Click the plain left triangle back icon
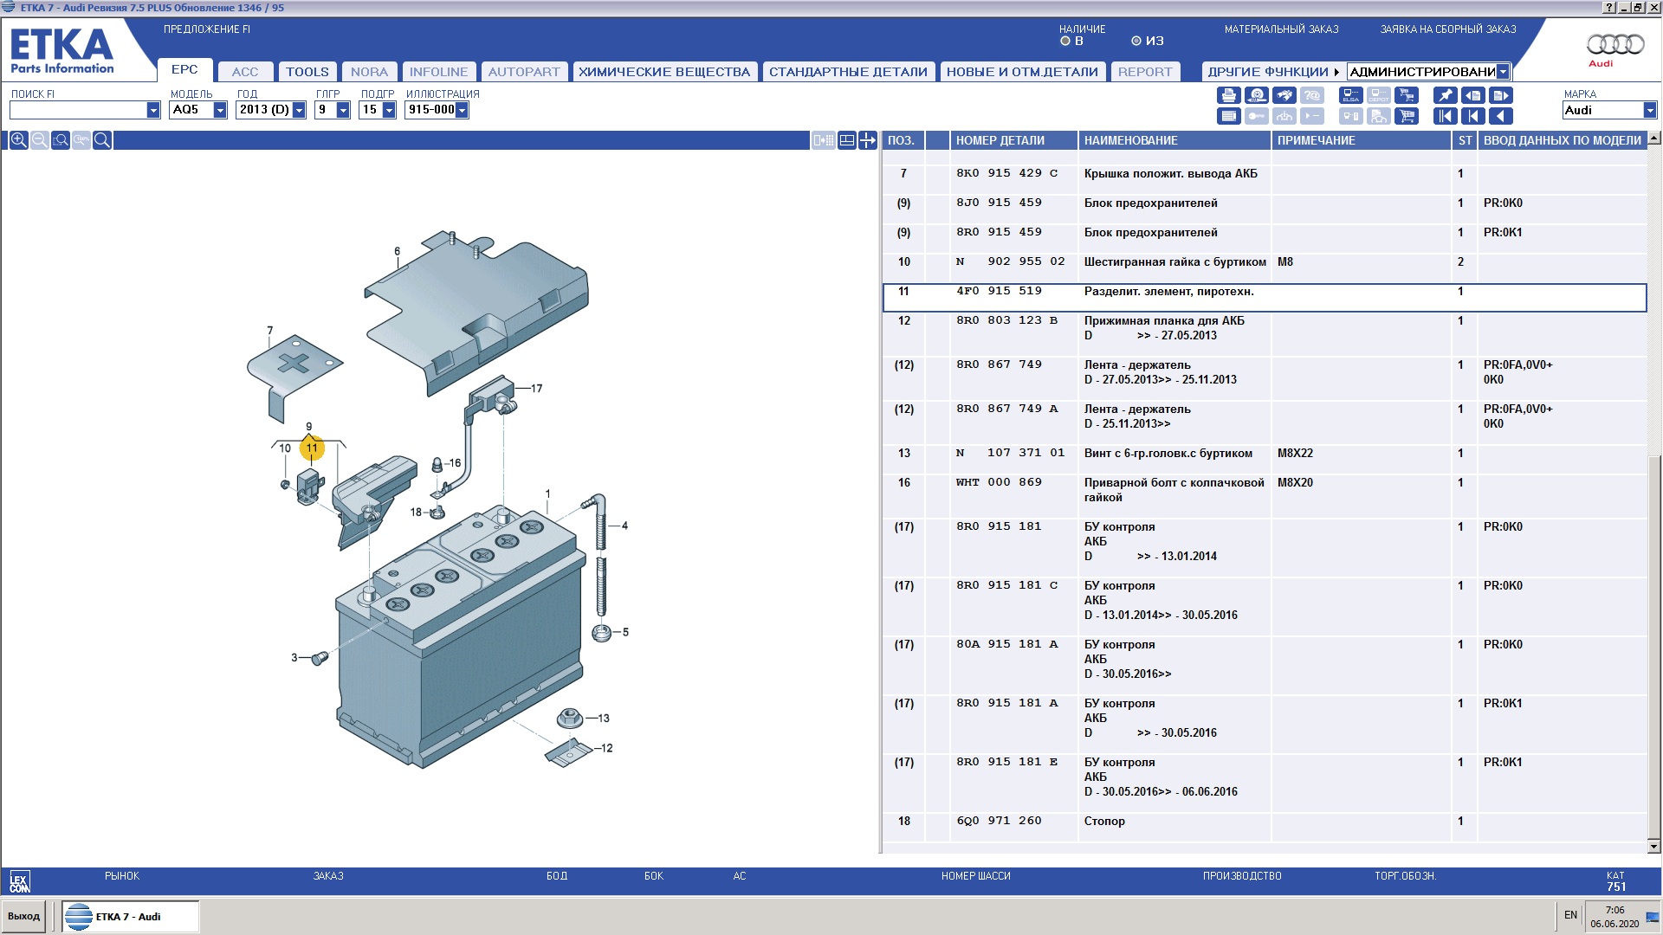 (1501, 116)
